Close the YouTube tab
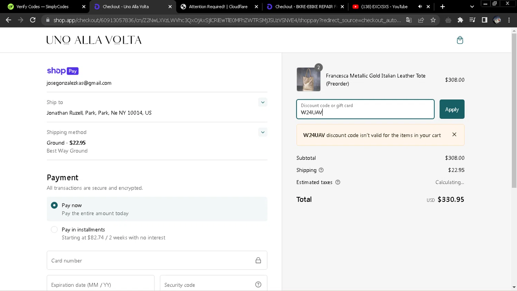This screenshot has height=291, width=517. [428, 7]
